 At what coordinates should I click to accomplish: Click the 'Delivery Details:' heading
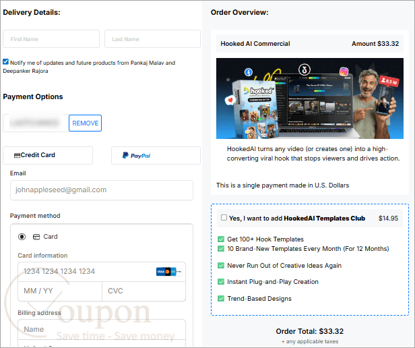[32, 12]
